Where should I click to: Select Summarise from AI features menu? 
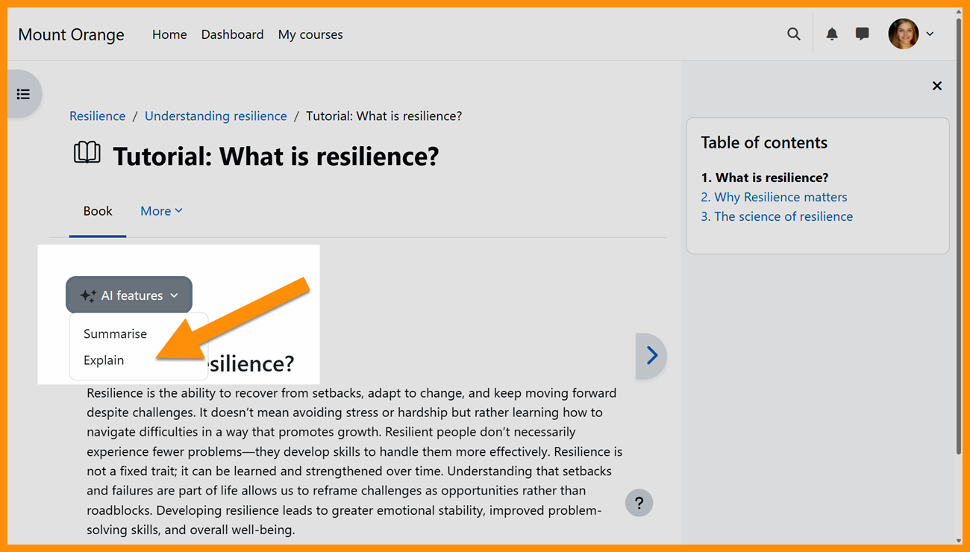tap(115, 333)
